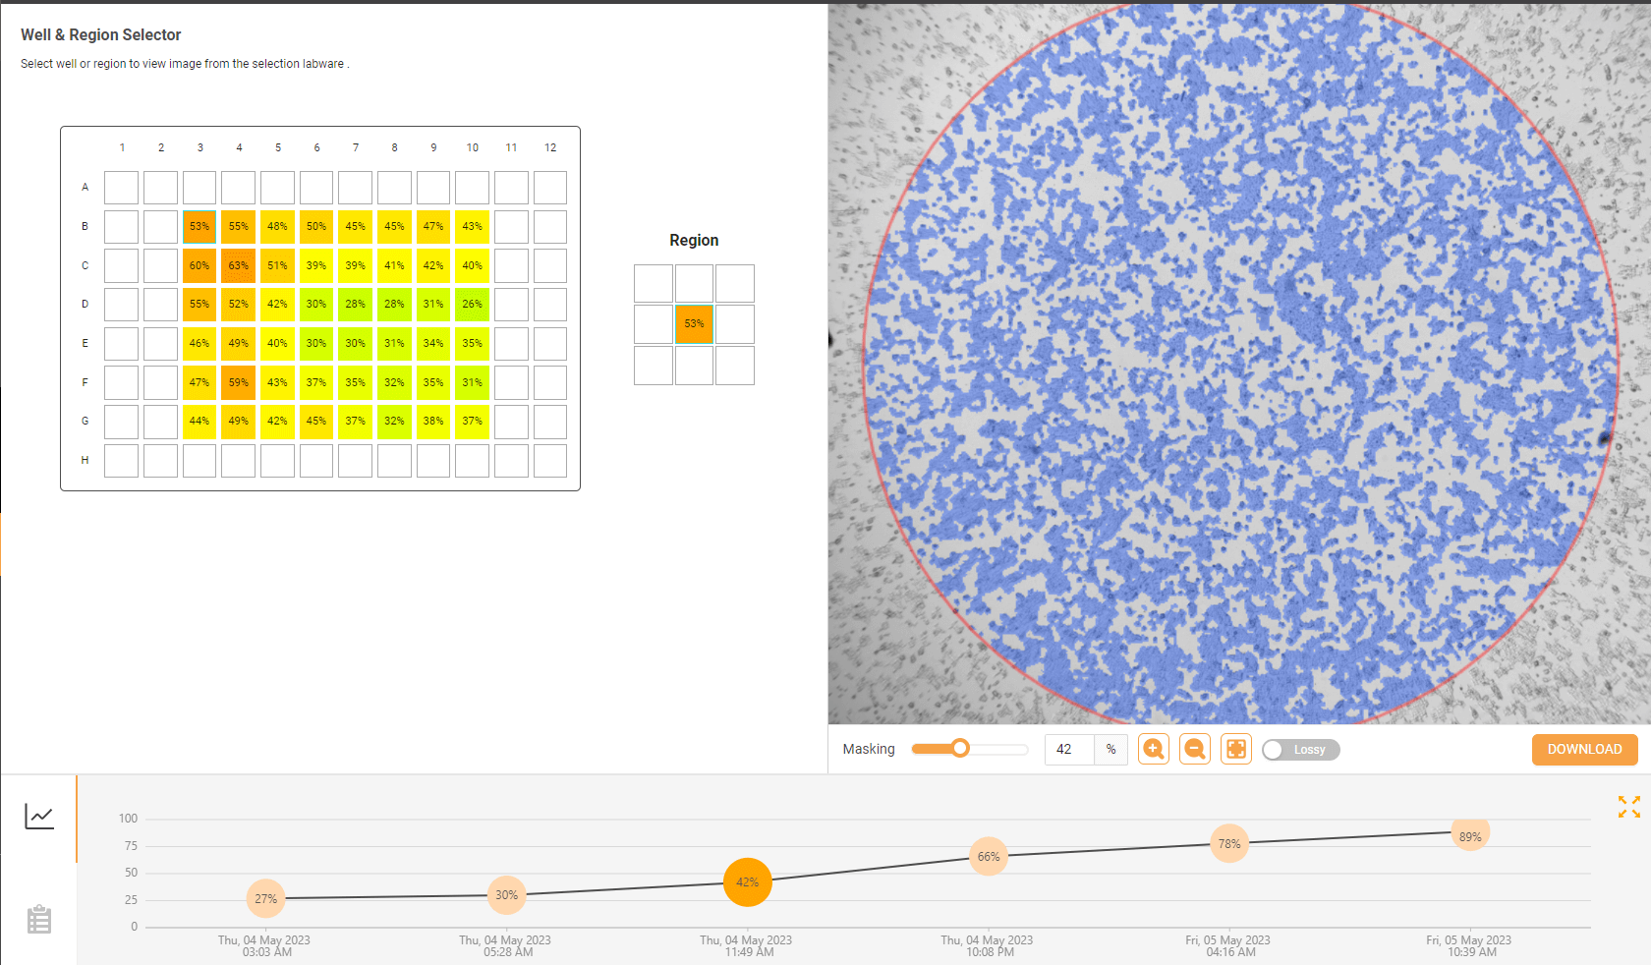This screenshot has height=965, width=1651.
Task: Open the line chart view tab
Action: (x=39, y=817)
